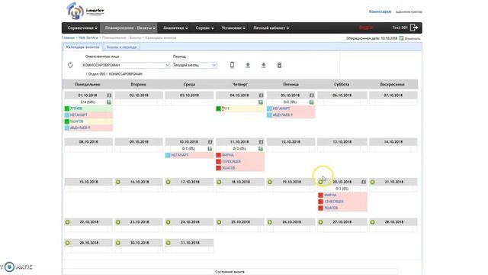The height and width of the screenshot is (275, 488).
Task: Click the 5ШАГОВ visit on 11.10.2018
Action: [229, 168]
